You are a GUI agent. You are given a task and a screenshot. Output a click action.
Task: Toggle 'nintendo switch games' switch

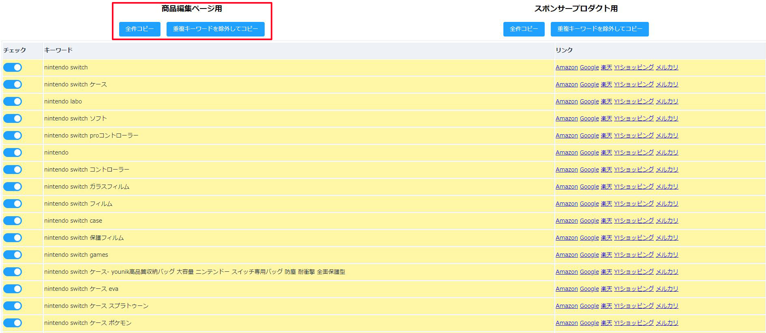coord(13,255)
